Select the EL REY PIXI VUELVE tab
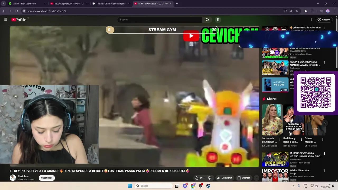The image size is (338, 190). tap(152, 4)
